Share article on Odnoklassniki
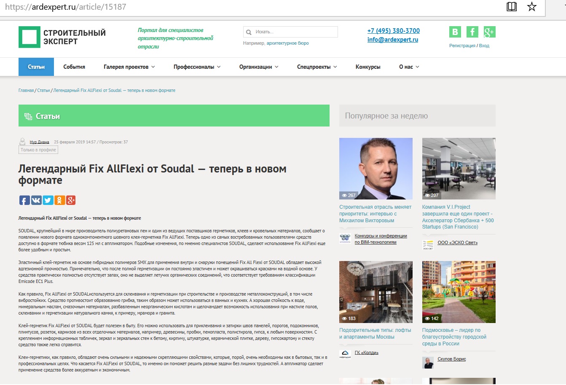This screenshot has width=566, height=385. pyautogui.click(x=59, y=200)
